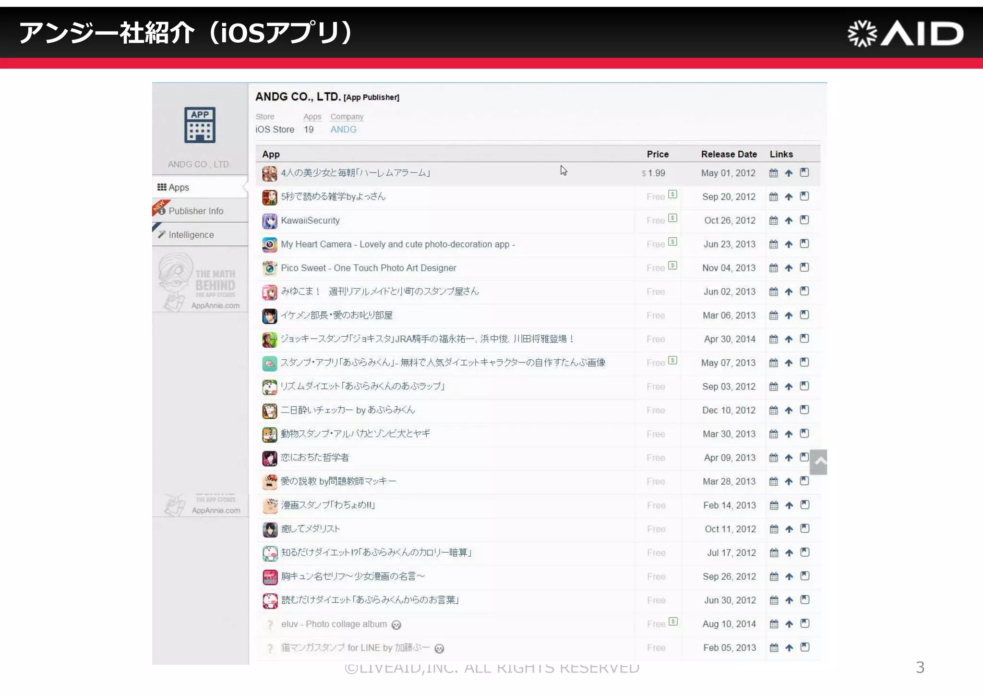Open the Intelligence sidebar tab
This screenshot has height=695, width=983.
[200, 235]
